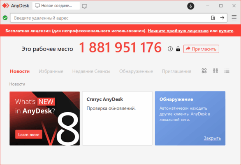241x165 pixels.
Task: Open the Недавние Сеансы tab
Action: pos(91,71)
